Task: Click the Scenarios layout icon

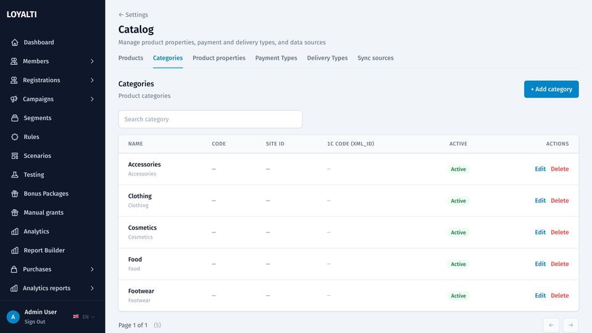Action: [x=15, y=155]
